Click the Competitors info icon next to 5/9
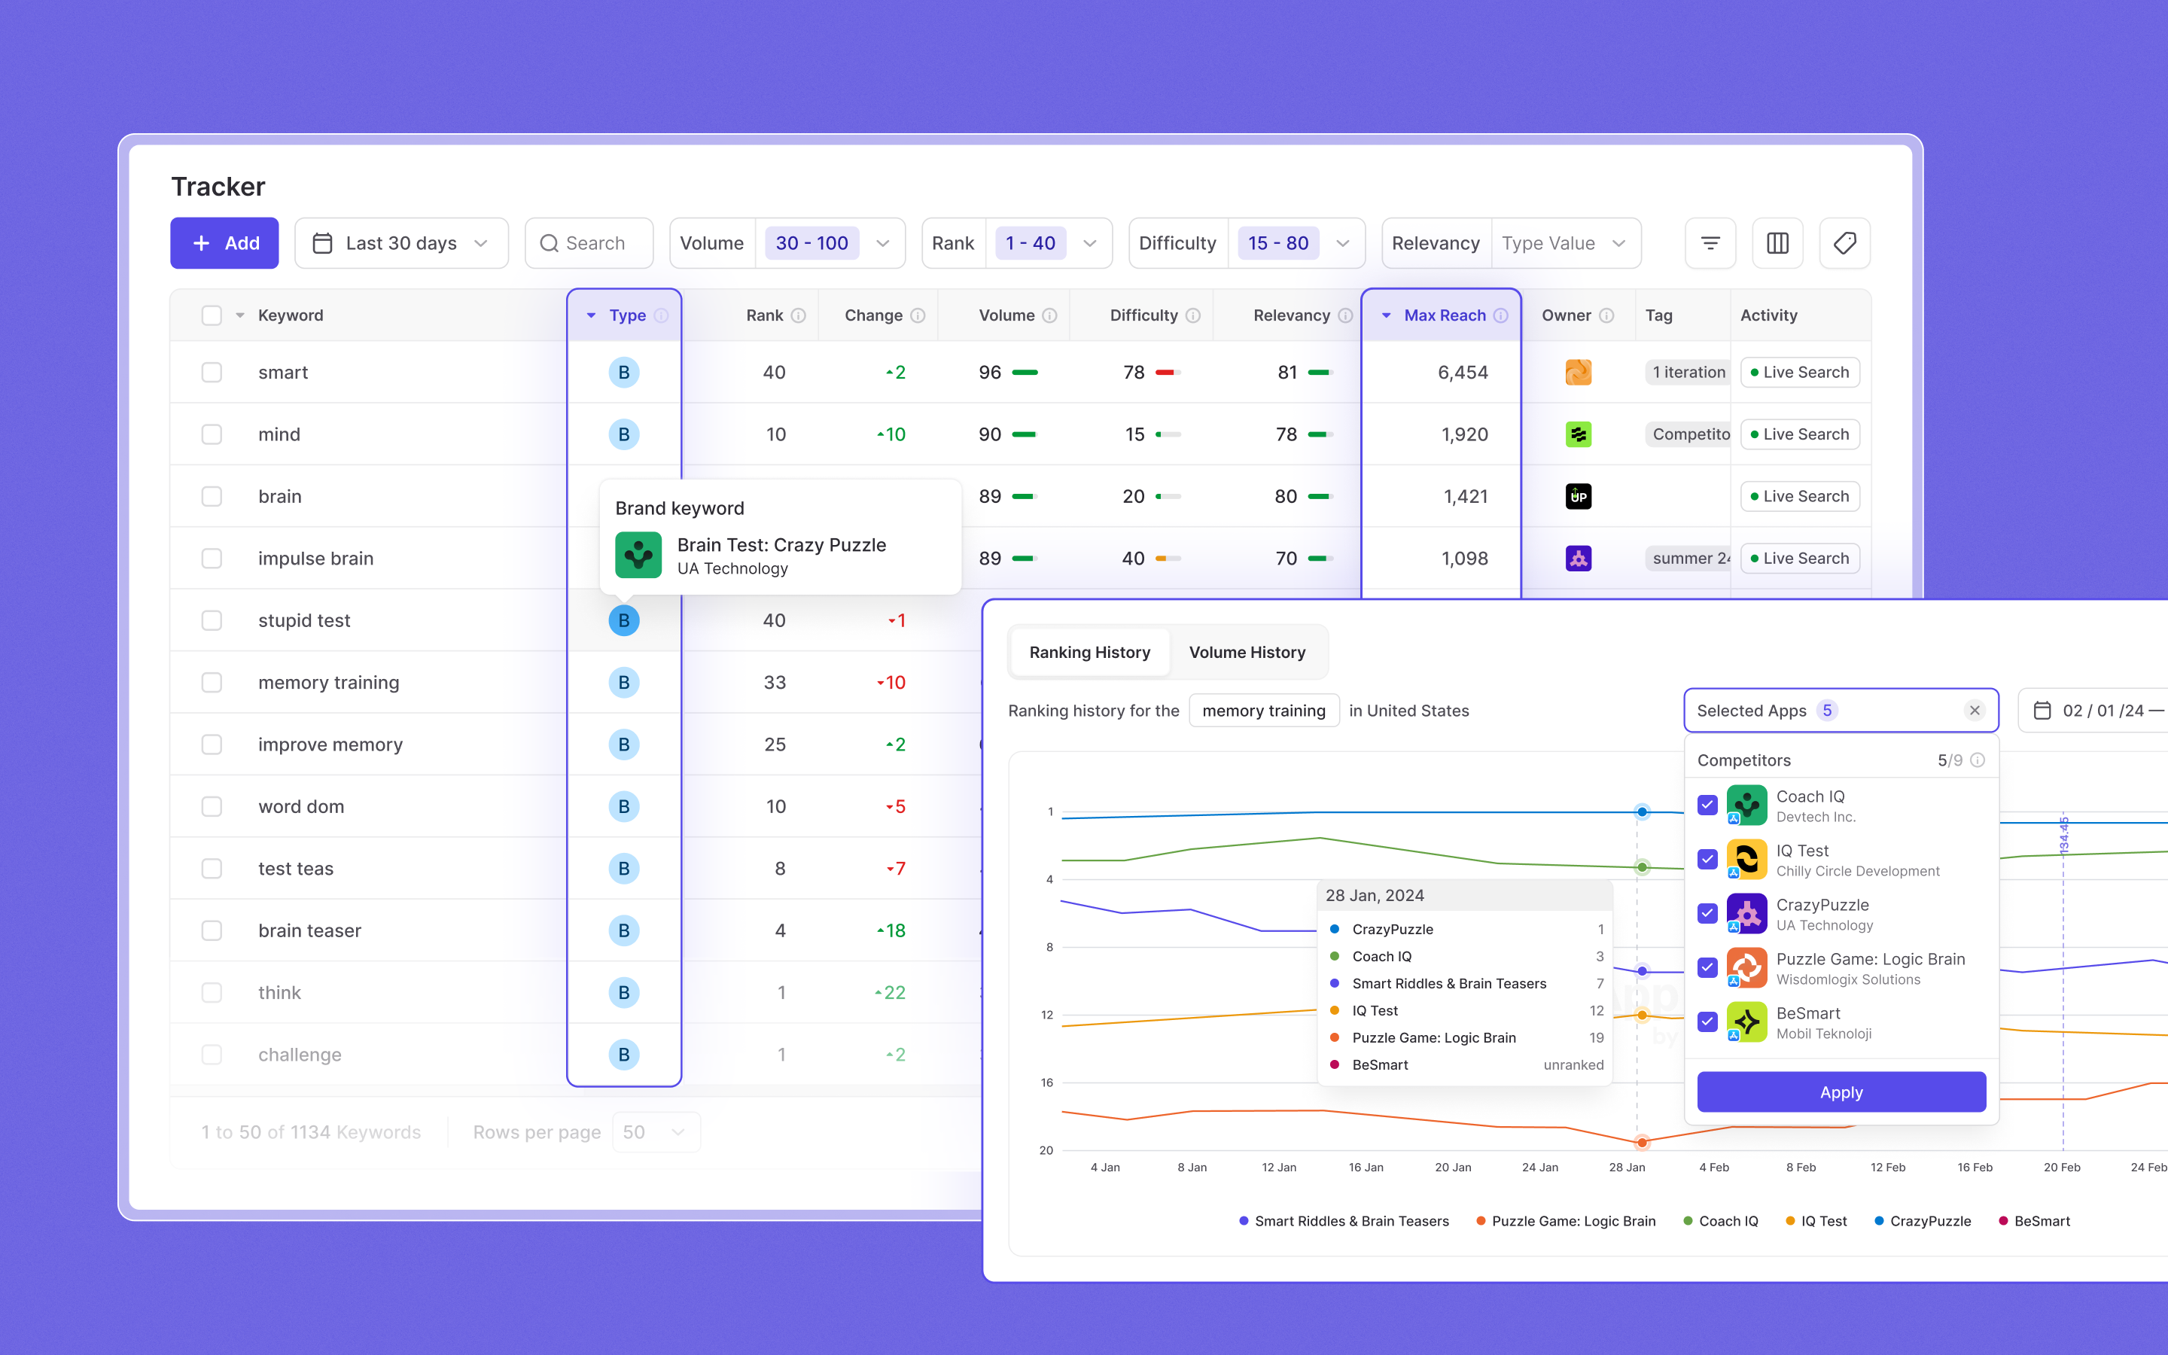The width and height of the screenshot is (2168, 1355). (x=1978, y=760)
